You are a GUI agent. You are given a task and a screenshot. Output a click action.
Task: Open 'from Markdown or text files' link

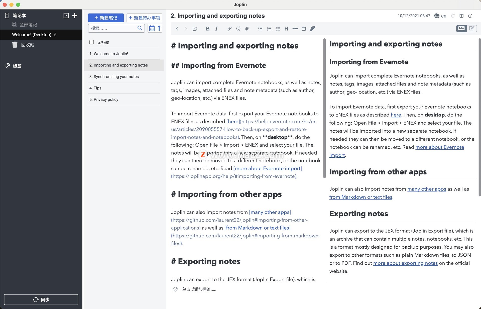[x=361, y=197]
